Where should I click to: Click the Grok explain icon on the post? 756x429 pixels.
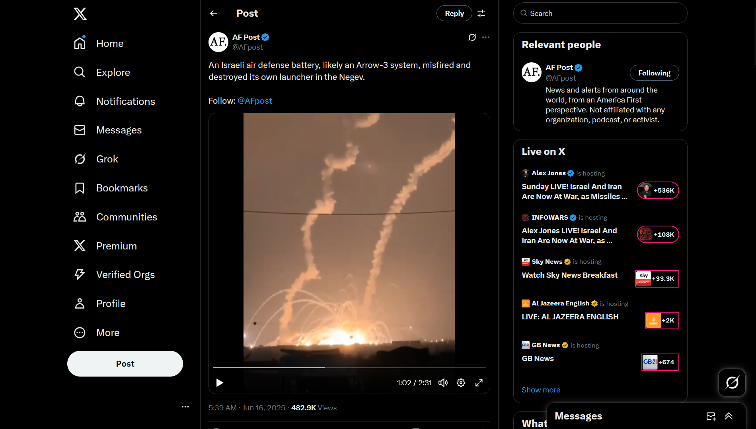472,37
